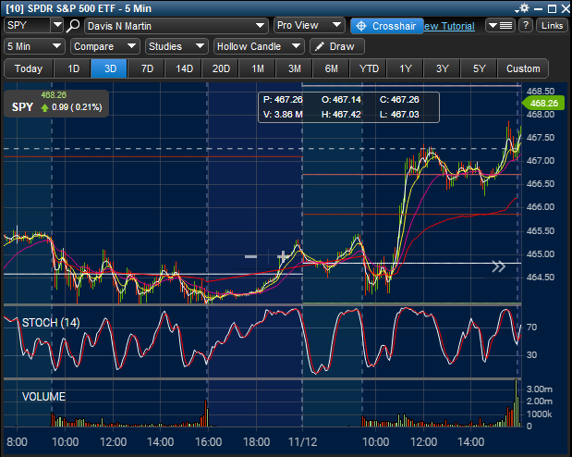The image size is (572, 457).
Task: Click the 0.99 (0.21%) change value
Action: point(77,107)
